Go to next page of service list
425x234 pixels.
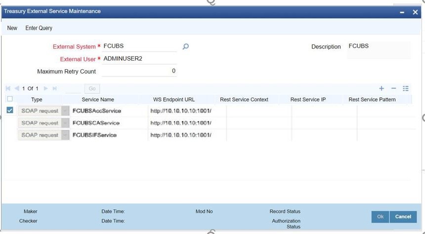(46, 88)
